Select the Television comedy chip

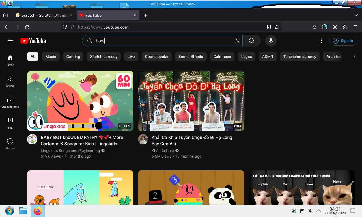click(300, 57)
